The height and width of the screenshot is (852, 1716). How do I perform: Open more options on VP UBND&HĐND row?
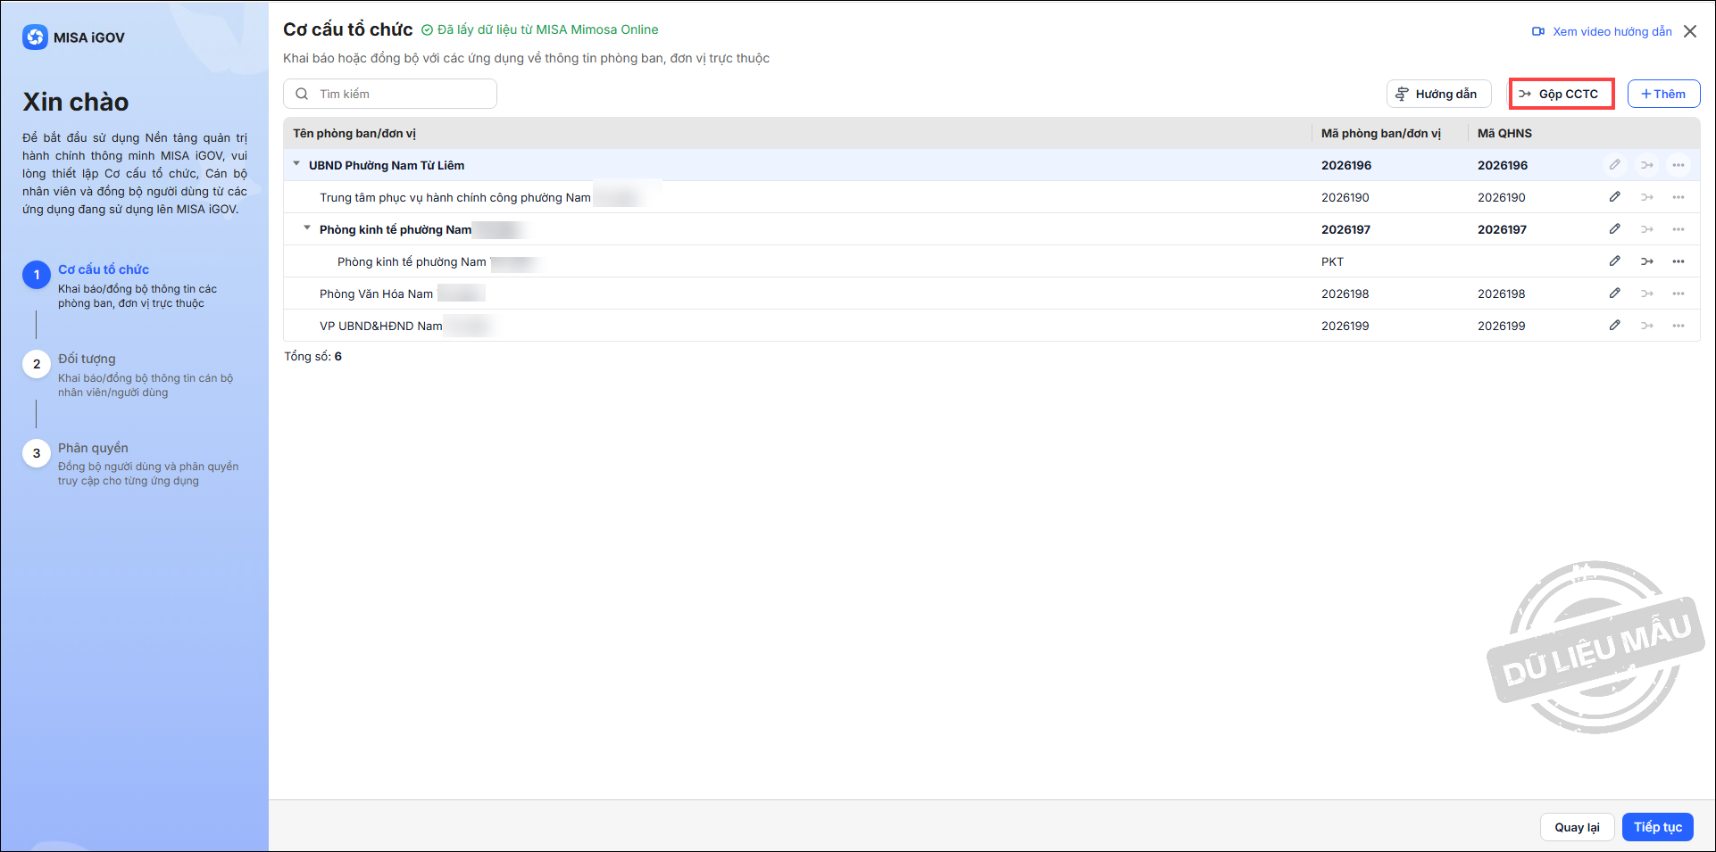(x=1679, y=326)
